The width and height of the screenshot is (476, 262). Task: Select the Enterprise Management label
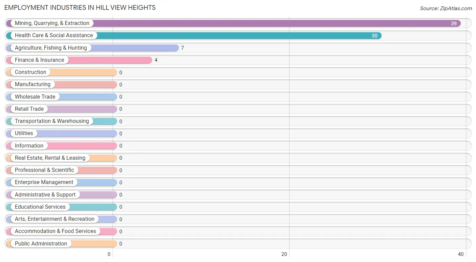click(x=44, y=182)
